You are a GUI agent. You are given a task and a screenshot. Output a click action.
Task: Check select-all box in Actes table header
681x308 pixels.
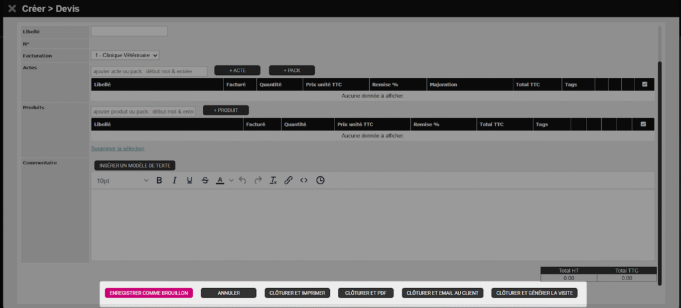[x=644, y=84]
